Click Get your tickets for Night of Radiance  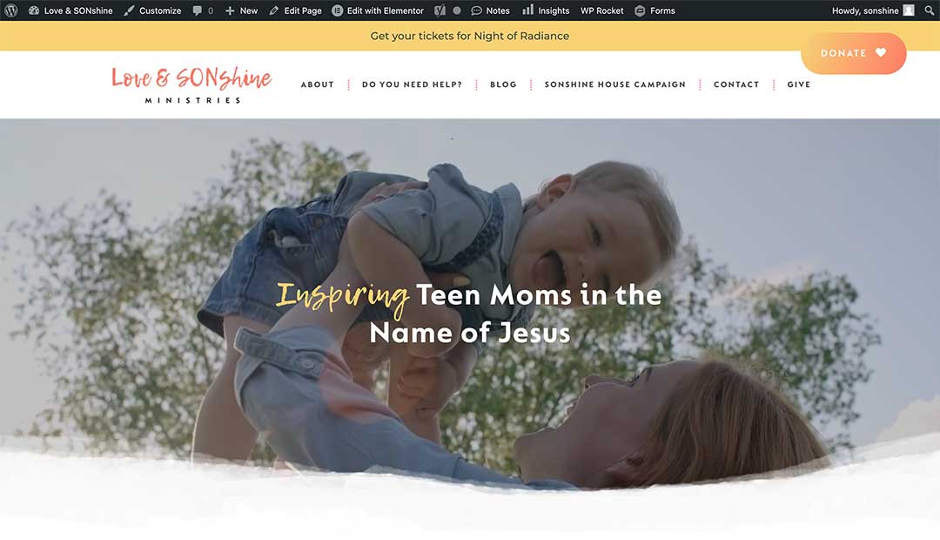469,36
